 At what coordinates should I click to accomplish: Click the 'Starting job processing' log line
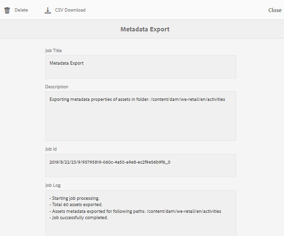coord(74,198)
